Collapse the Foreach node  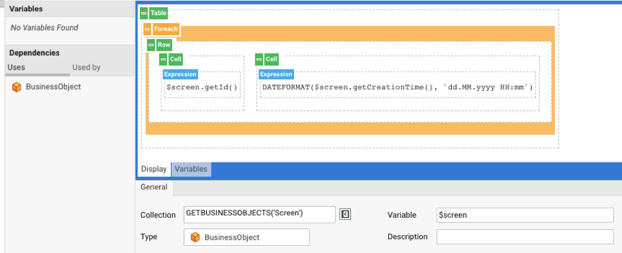[148, 29]
